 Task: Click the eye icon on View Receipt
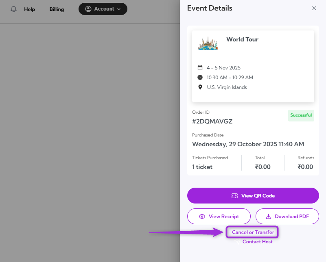[x=202, y=217]
